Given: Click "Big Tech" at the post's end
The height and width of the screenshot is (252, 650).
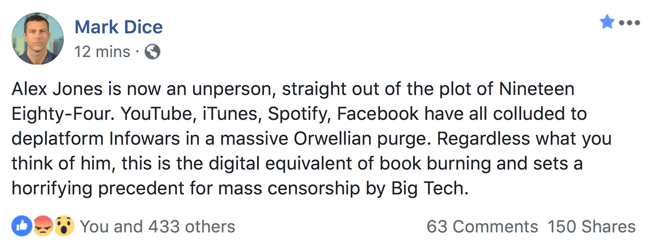Looking at the screenshot, I should 430,188.
